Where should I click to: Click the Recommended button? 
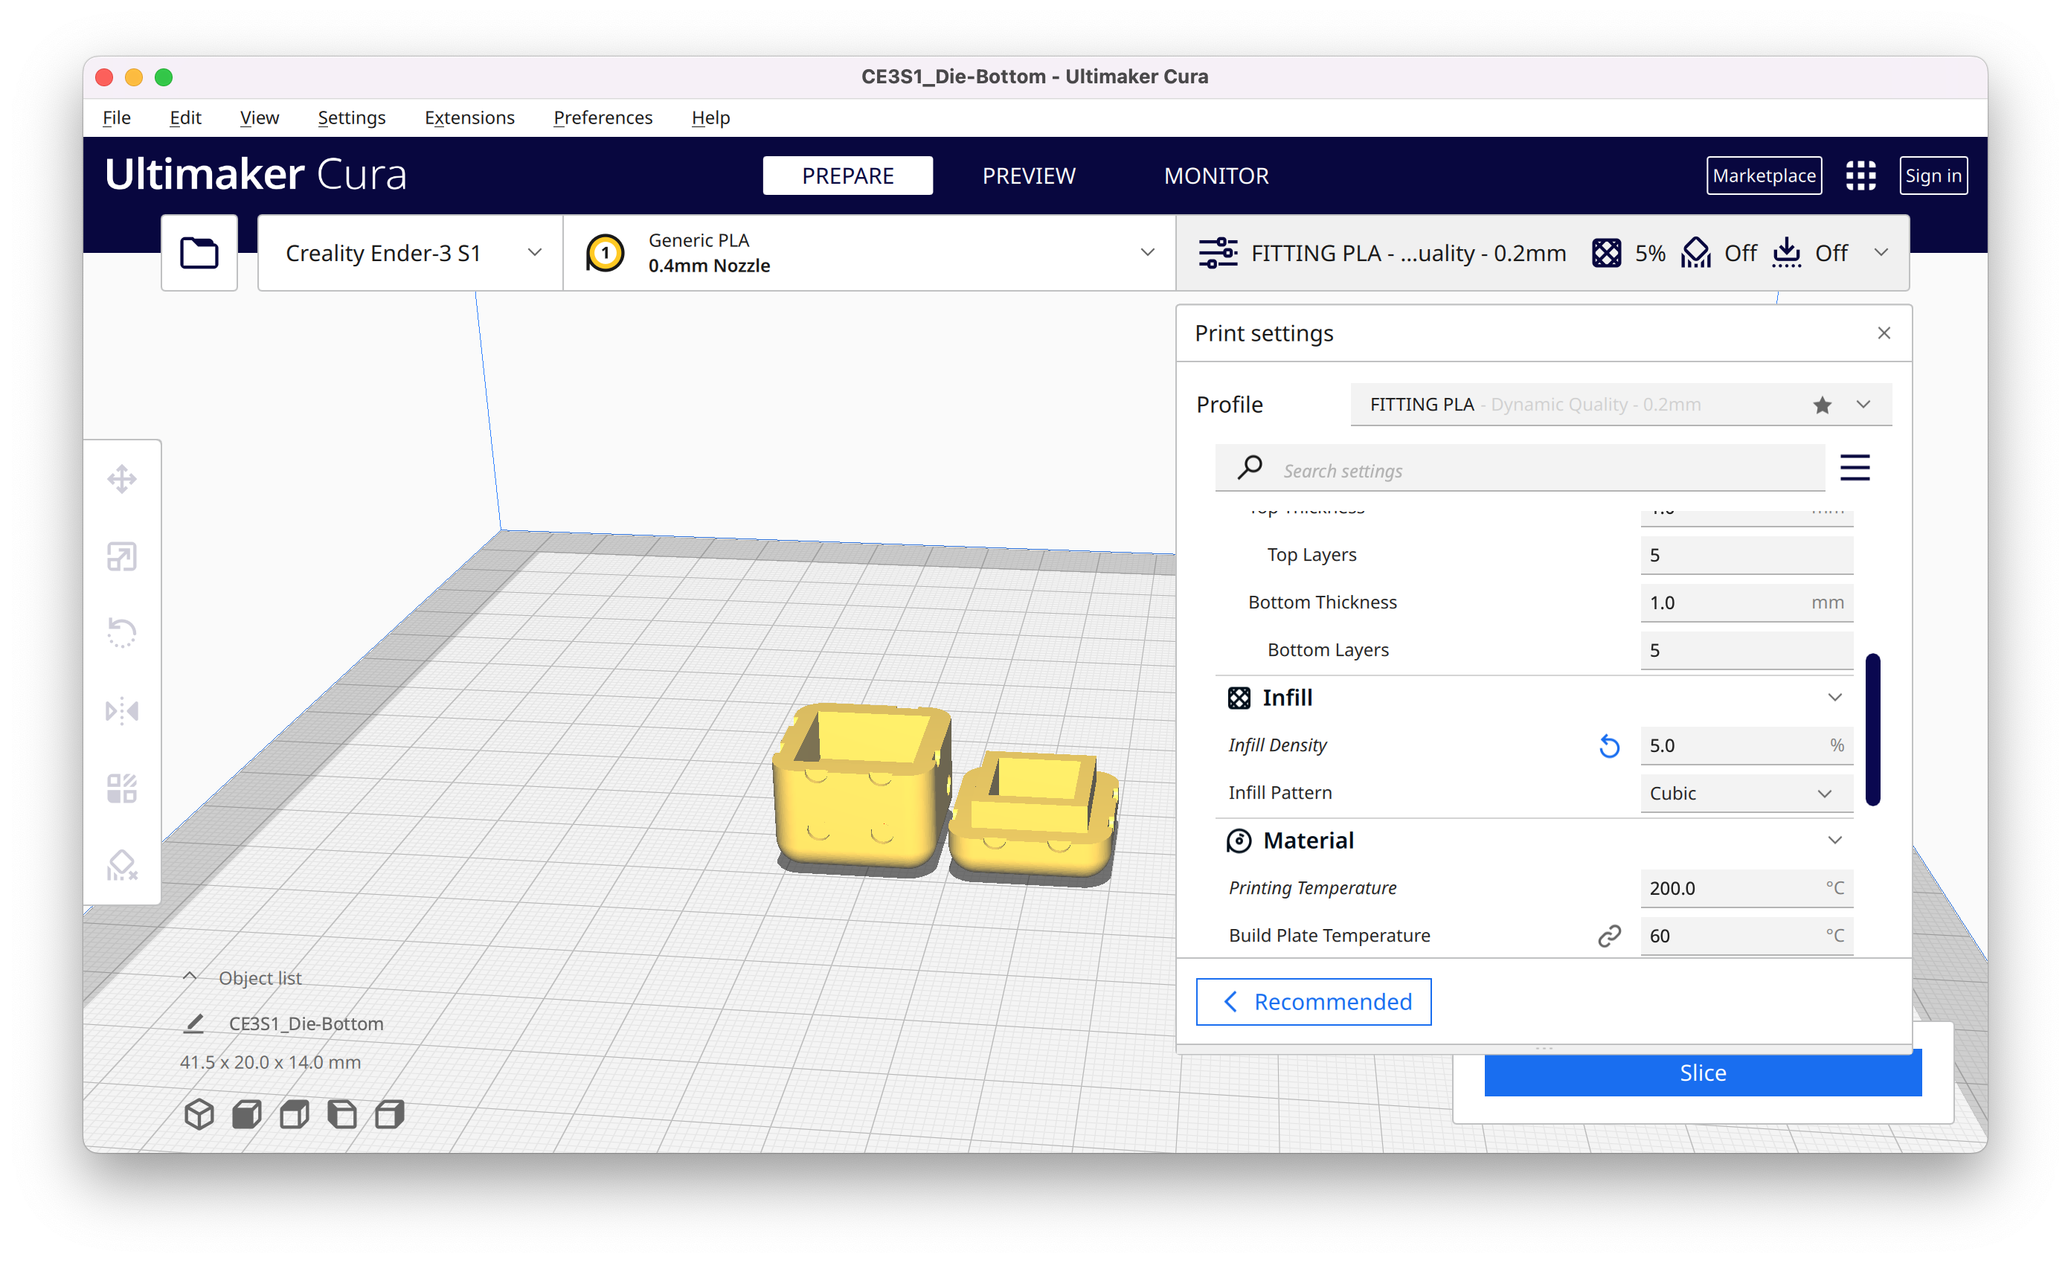tap(1312, 1001)
